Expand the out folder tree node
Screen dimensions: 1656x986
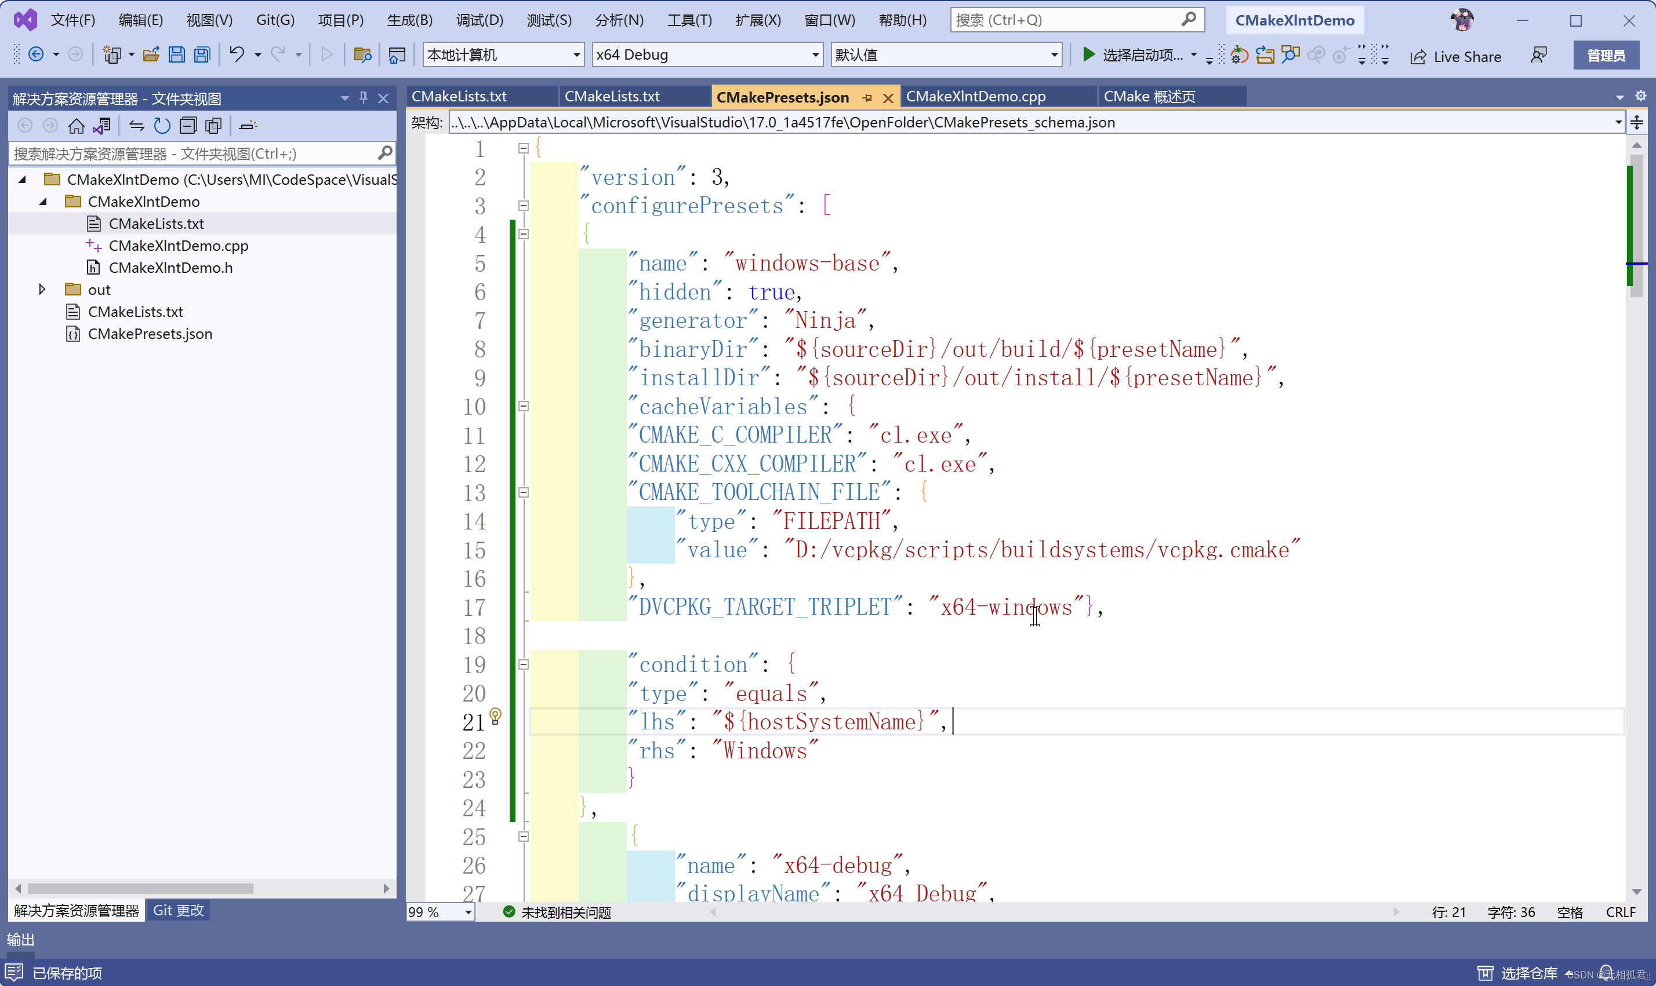pyautogui.click(x=42, y=290)
